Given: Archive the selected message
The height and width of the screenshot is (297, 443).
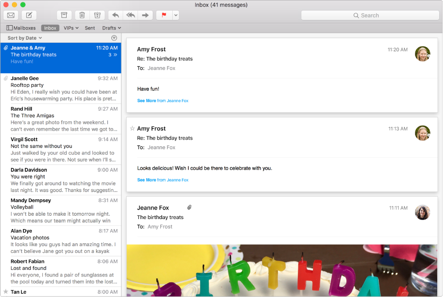Looking at the screenshot, I should click(64, 15).
